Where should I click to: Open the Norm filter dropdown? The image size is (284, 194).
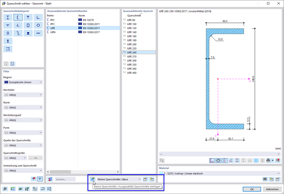pos(23,107)
